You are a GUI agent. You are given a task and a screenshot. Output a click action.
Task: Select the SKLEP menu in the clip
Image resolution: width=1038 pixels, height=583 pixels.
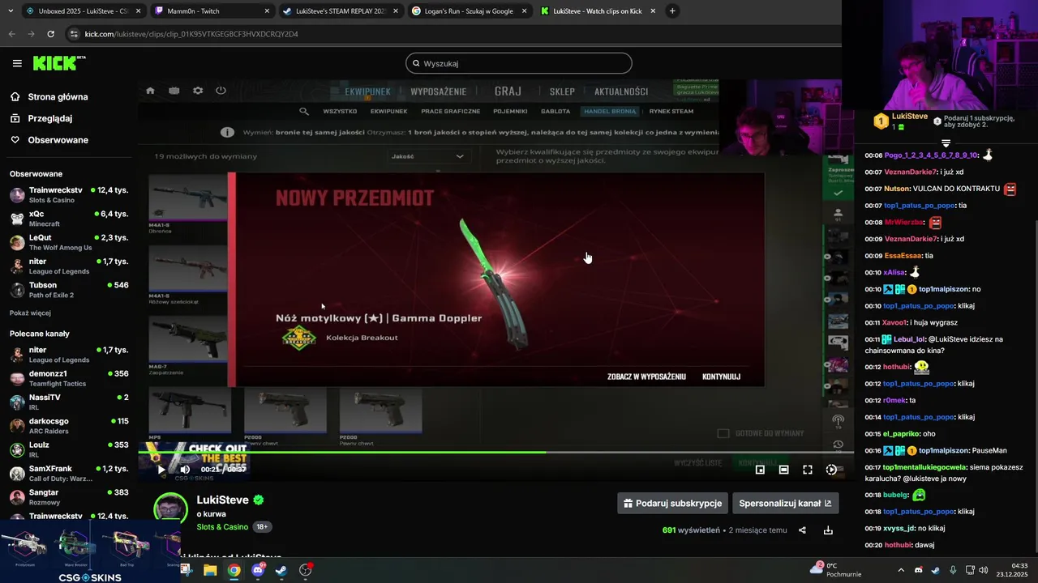[562, 91]
